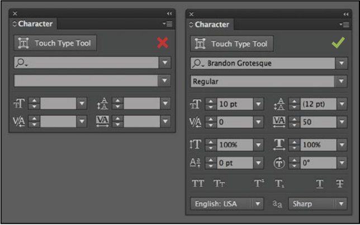Open the vertical scale 100% dropdown
The image size is (360, 225).
[258, 145]
